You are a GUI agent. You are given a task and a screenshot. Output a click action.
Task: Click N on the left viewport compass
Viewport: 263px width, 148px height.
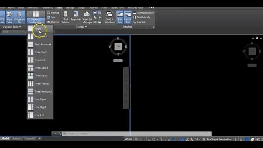[x=118, y=39]
